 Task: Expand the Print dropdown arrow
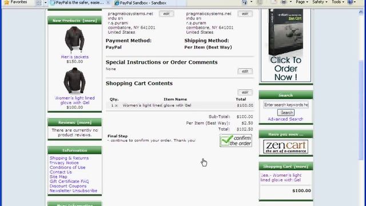click(x=291, y=2)
